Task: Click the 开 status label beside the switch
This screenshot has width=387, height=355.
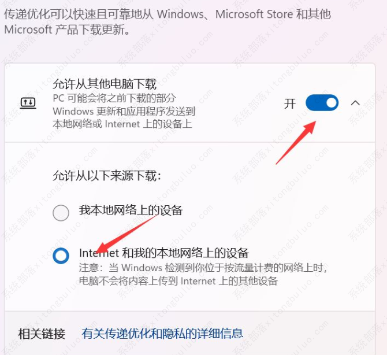Action: 290,103
